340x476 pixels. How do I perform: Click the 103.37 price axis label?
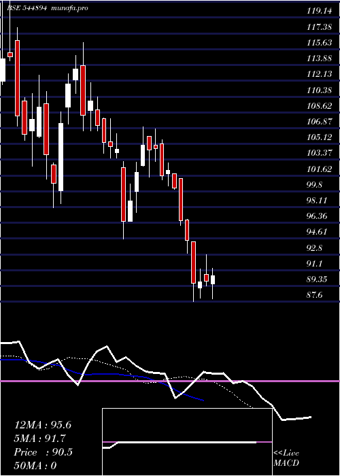[x=319, y=153]
